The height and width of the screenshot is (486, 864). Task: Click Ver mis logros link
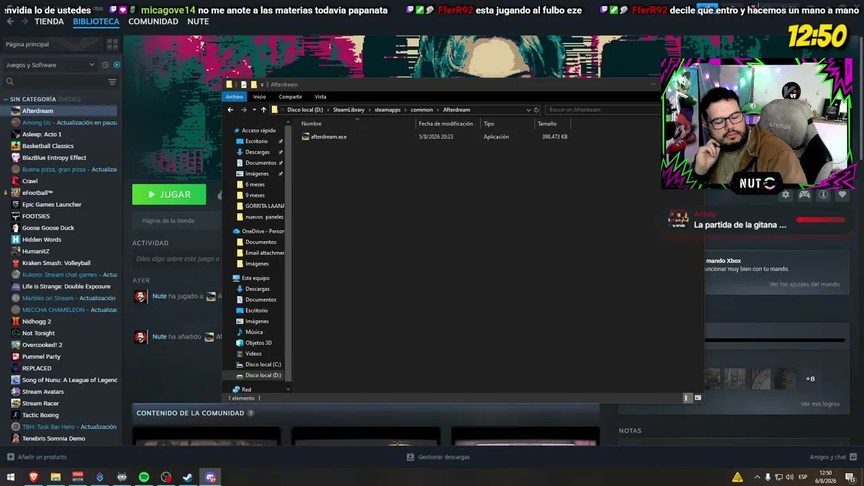pyautogui.click(x=820, y=404)
